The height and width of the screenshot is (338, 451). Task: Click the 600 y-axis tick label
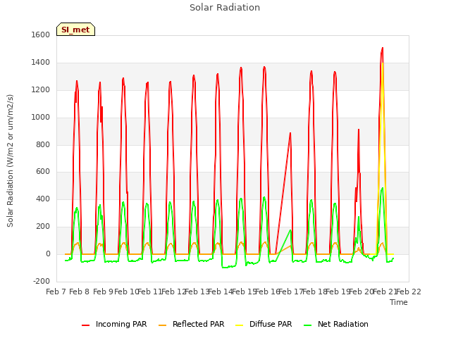[43, 172]
